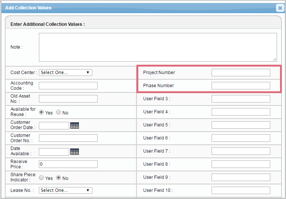Click the Old Asset No. field

pos(68,99)
